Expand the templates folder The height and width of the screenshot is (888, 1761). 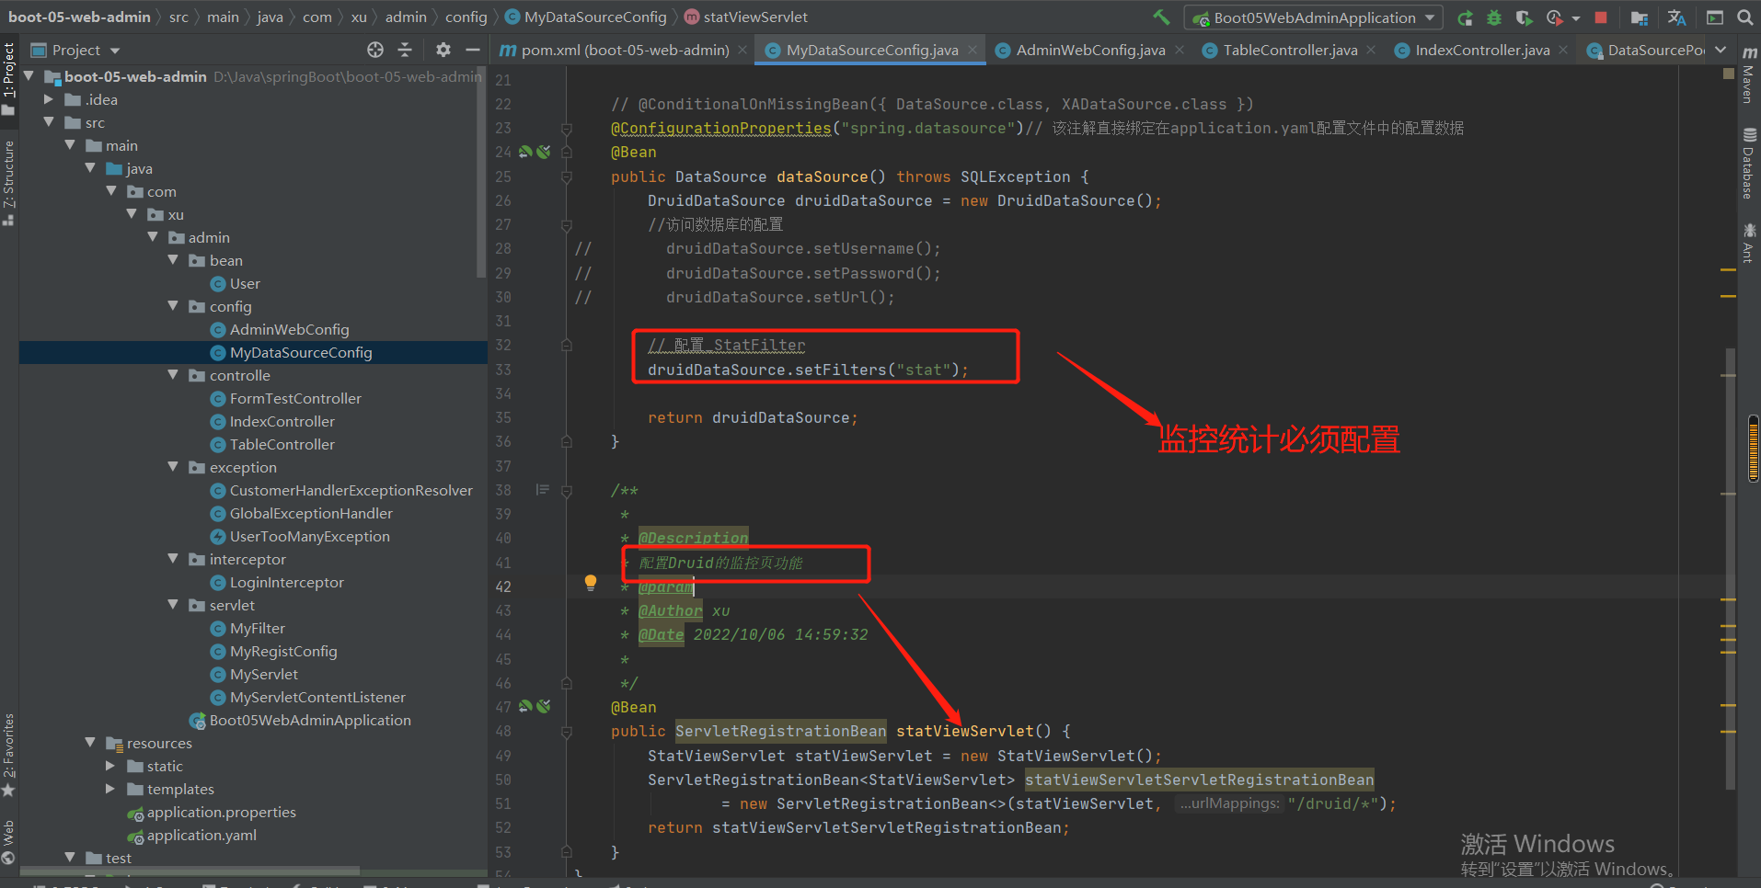point(110,789)
